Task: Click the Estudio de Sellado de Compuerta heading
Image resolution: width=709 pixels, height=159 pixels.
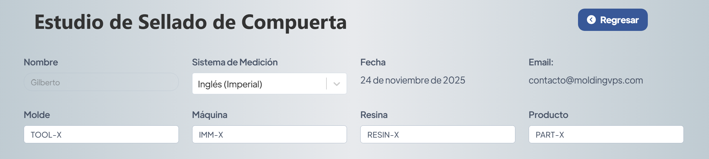Action: tap(190, 22)
